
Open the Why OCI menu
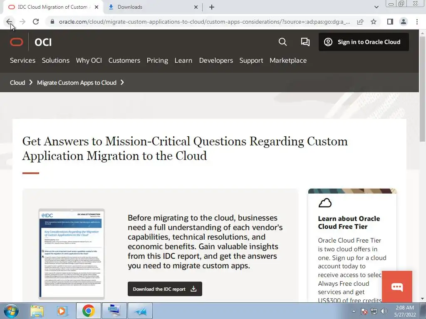tap(89, 61)
